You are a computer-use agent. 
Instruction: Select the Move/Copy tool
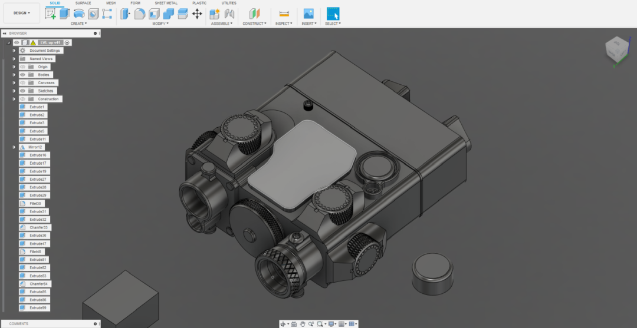tap(197, 14)
